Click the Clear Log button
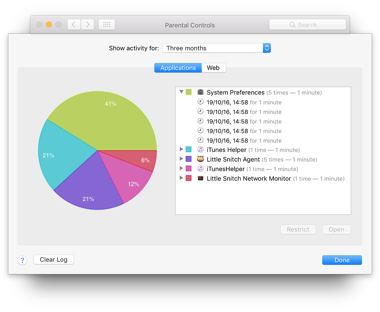The width and height of the screenshot is (380, 312). [x=54, y=259]
